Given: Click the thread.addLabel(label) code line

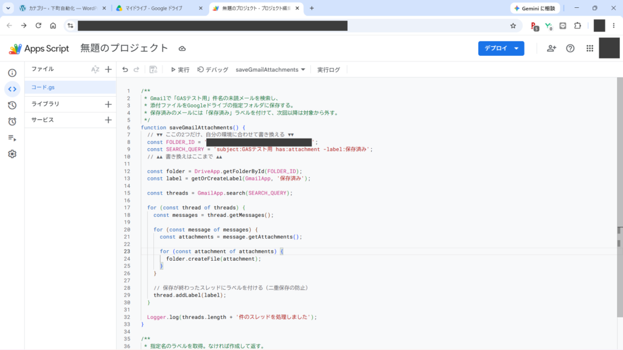Looking at the screenshot, I should tap(190, 295).
